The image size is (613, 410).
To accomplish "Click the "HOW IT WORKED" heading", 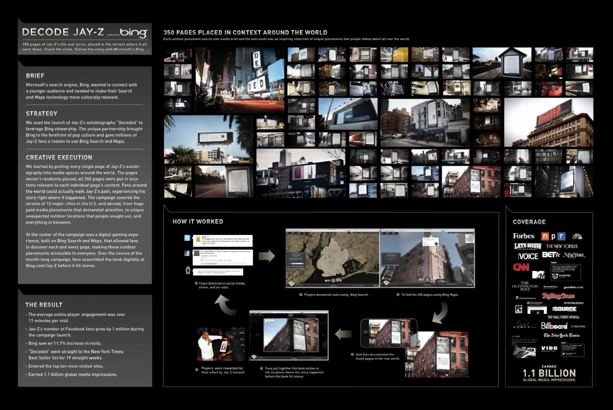I will coord(198,221).
